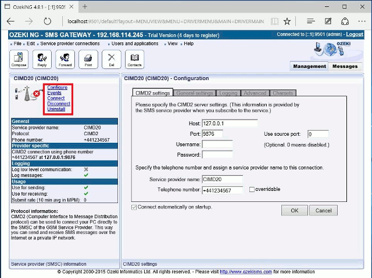Click the Host input field
Screen dimensions: 372x278
[230, 124]
